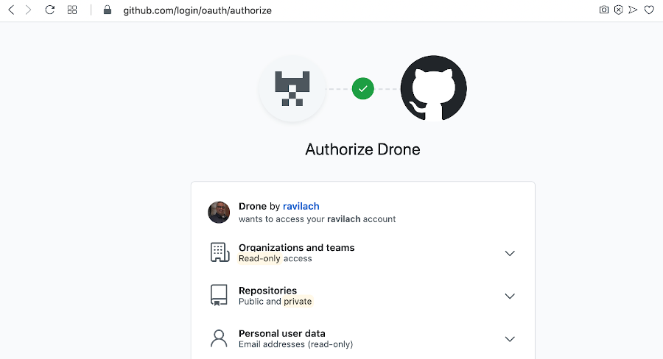Click the Repositories title text
The width and height of the screenshot is (663, 359).
[267, 291]
